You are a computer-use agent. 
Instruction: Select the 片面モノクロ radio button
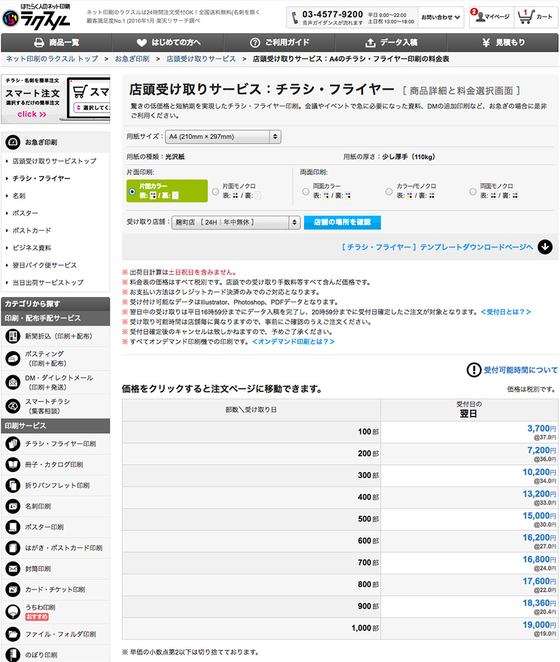[x=216, y=191]
